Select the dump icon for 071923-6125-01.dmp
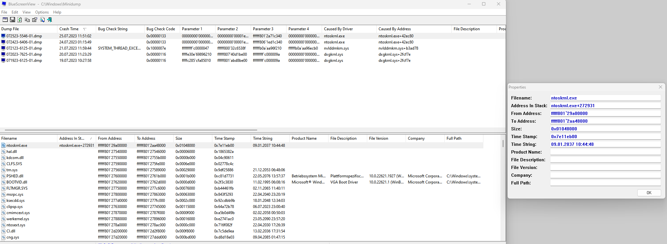This screenshot has height=244, width=667. 4,61
